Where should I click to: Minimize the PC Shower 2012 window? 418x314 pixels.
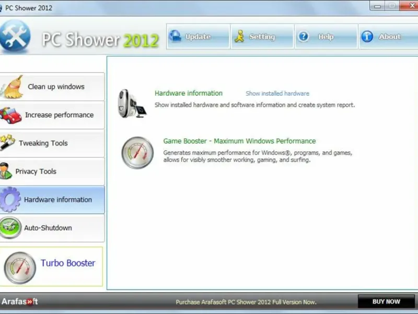(377, 6)
